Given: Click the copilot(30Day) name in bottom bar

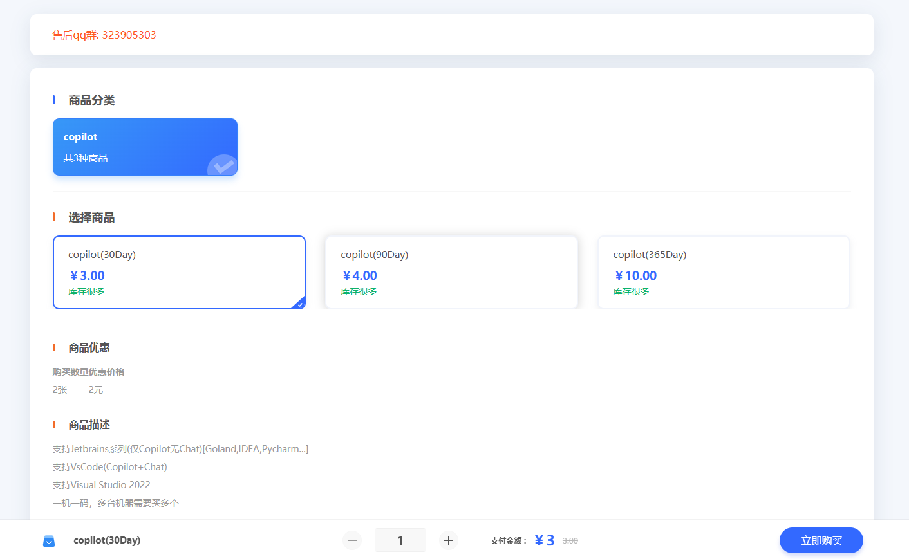Looking at the screenshot, I should [107, 540].
